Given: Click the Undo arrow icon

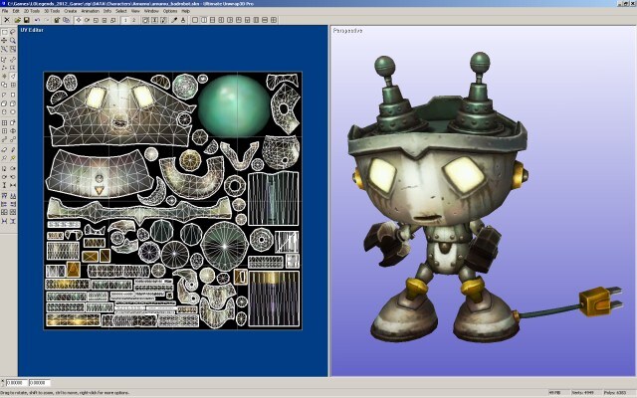Looking at the screenshot, I should pos(37,20).
